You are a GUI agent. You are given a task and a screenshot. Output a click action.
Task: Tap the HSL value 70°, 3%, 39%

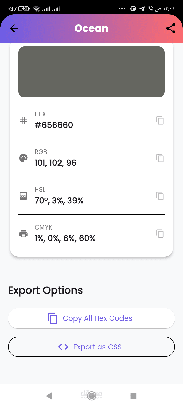59,201
